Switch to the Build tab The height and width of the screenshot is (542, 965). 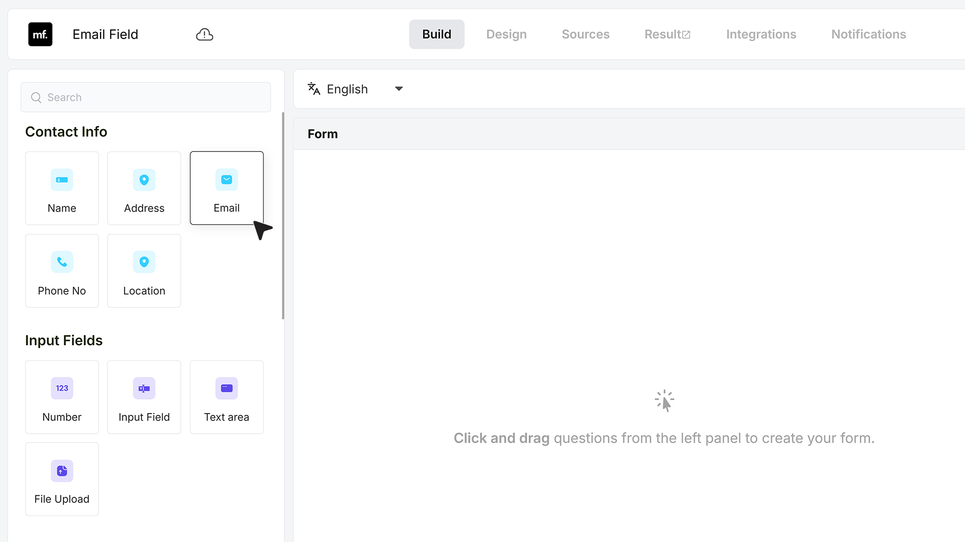click(437, 34)
